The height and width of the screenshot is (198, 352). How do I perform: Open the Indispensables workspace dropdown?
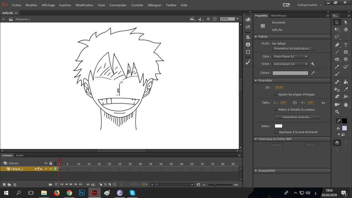point(309,5)
